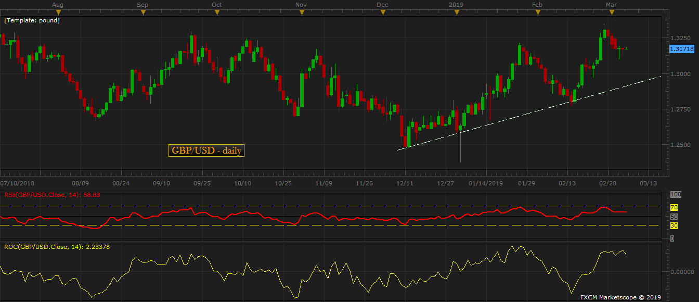Click the Oct month marker triangle

217,12
